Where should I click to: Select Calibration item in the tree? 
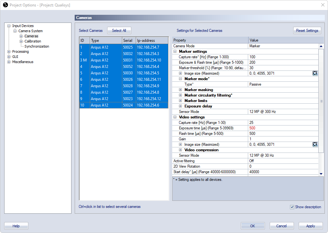click(x=33, y=42)
